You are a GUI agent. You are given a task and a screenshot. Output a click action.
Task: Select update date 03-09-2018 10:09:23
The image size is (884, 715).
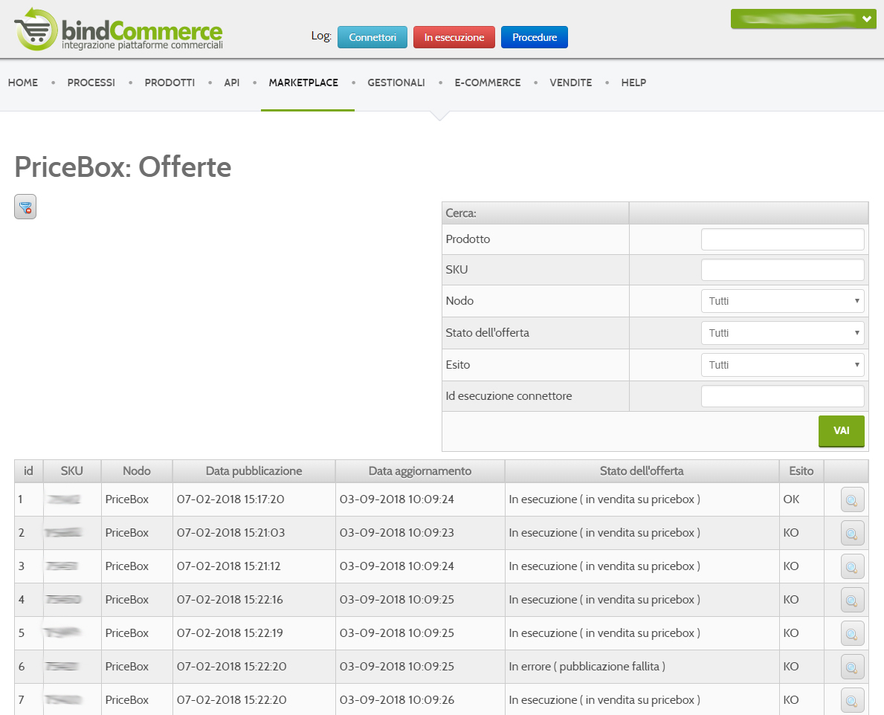[397, 532]
